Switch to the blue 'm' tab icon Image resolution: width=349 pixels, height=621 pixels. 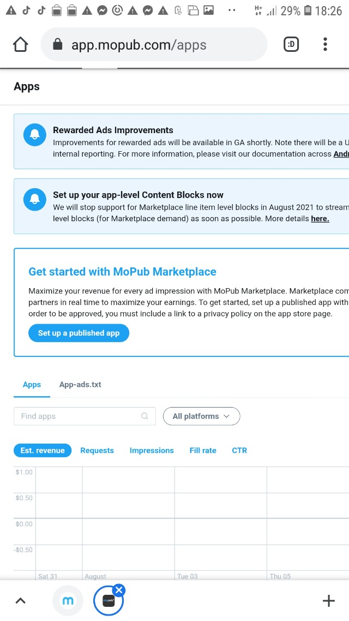68,601
